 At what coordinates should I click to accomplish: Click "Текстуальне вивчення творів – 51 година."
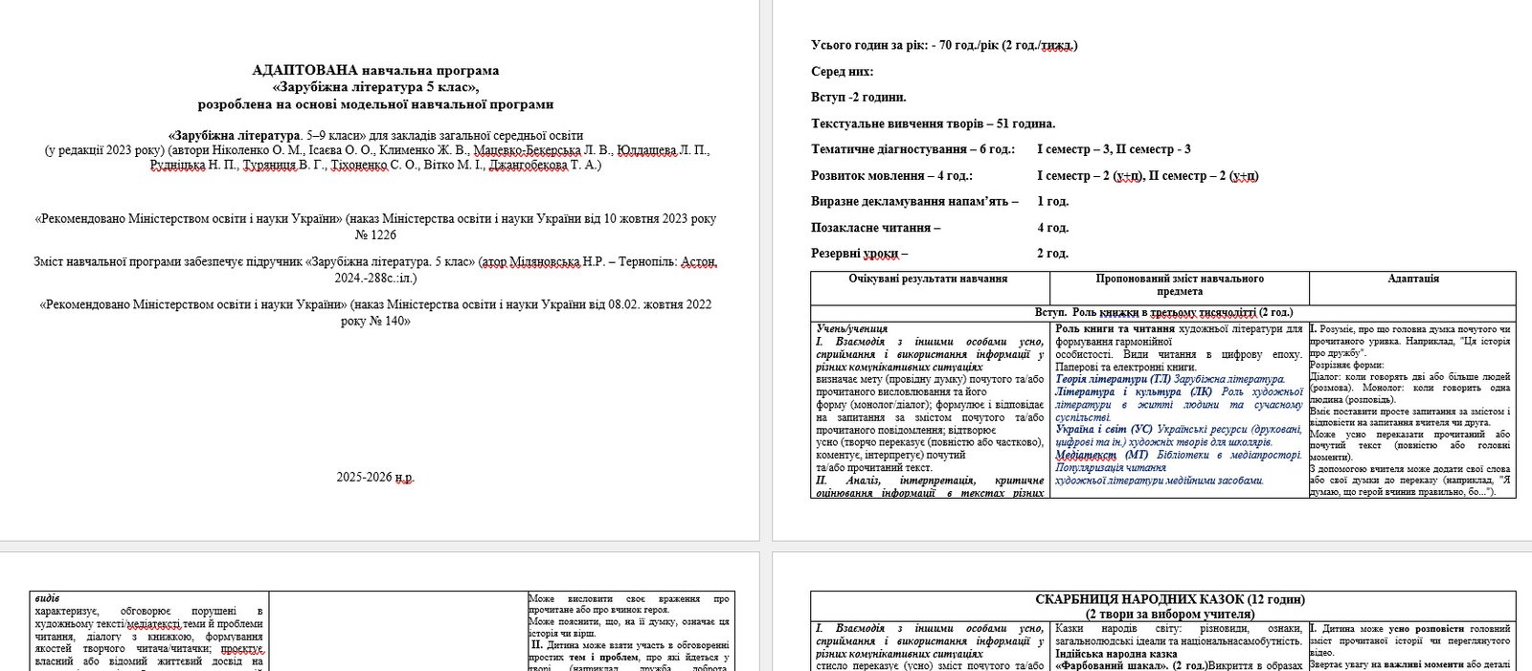tap(933, 123)
